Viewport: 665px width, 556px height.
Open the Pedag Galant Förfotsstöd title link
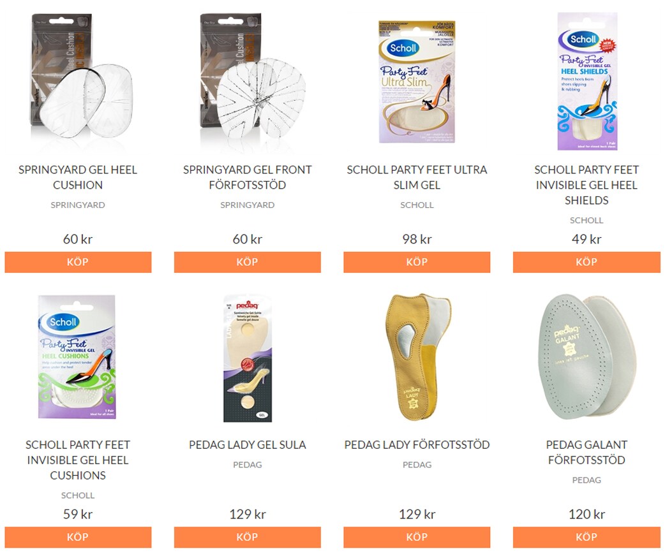click(587, 452)
